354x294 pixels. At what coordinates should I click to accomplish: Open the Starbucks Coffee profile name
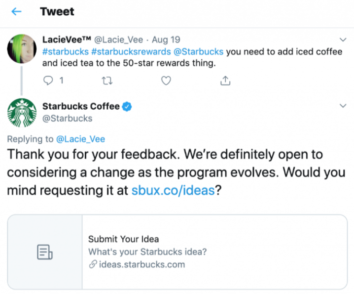point(81,106)
